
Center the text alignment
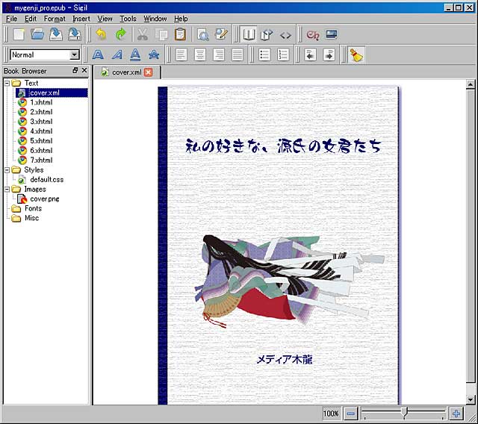point(200,54)
